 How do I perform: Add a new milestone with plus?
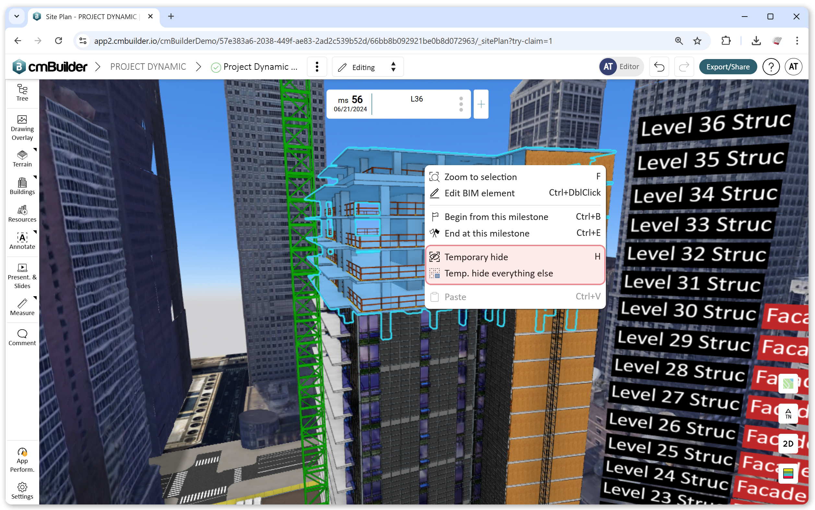[481, 104]
